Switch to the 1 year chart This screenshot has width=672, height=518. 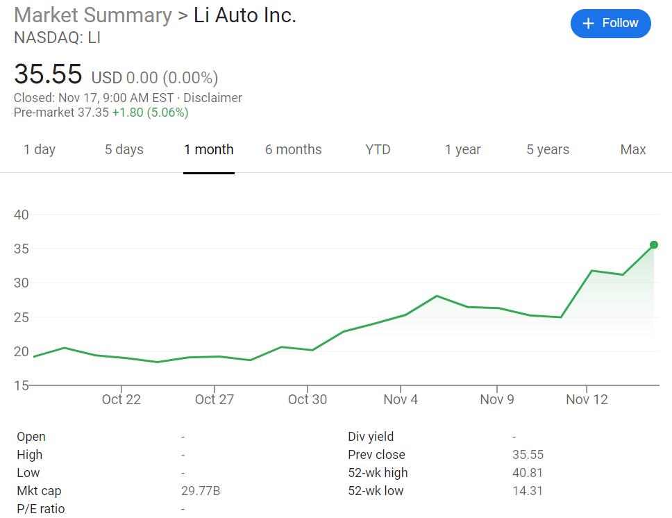tap(462, 149)
